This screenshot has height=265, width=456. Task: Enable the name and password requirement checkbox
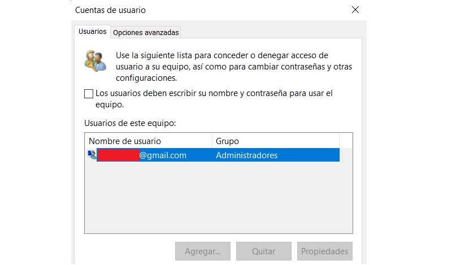[89, 94]
